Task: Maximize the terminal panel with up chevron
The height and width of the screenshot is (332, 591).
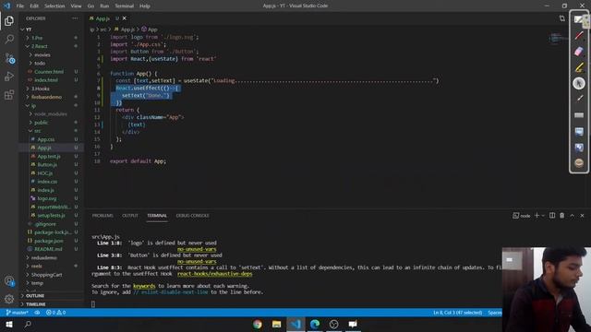Action: point(573,215)
